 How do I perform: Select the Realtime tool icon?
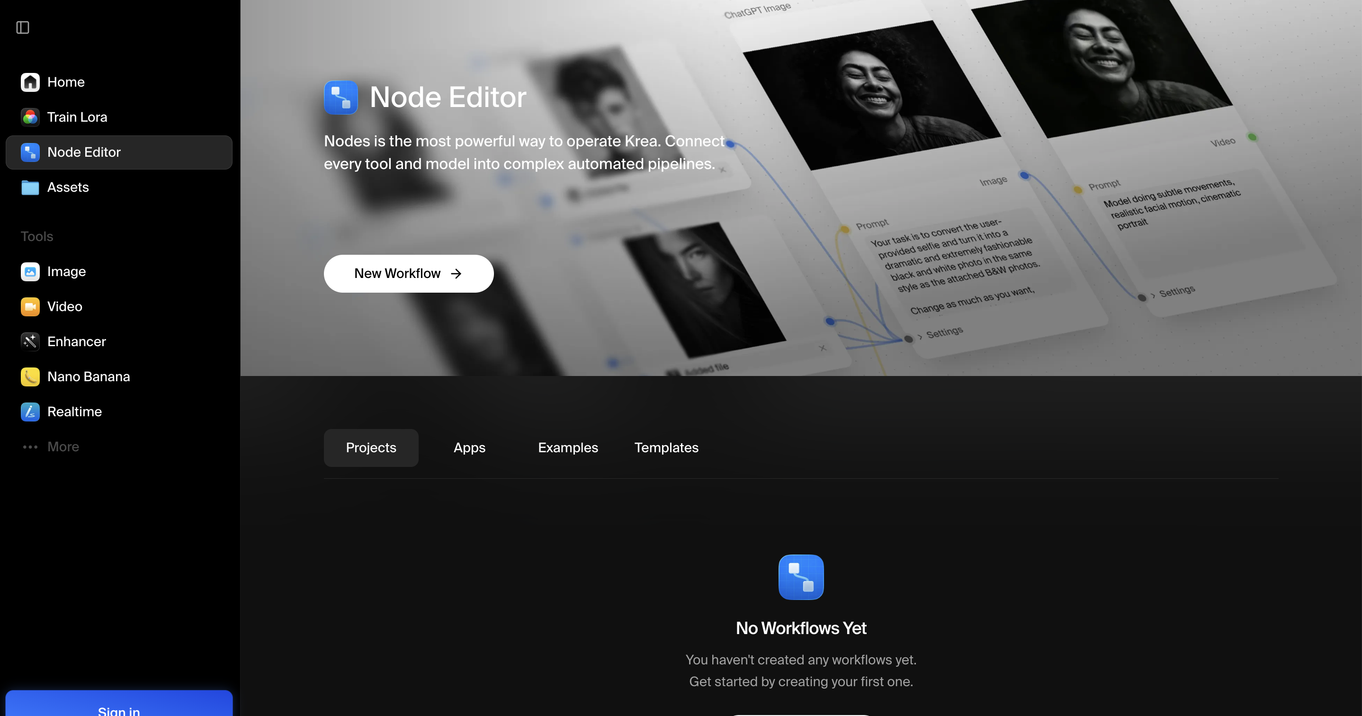tap(30, 412)
